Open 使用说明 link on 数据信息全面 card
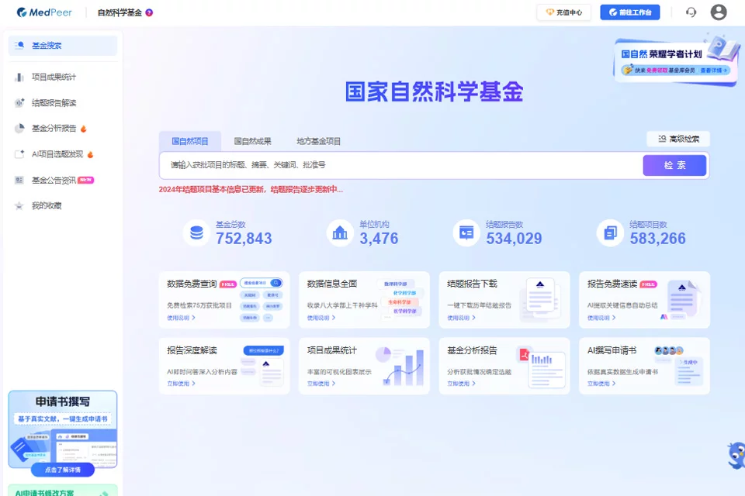 [321, 318]
